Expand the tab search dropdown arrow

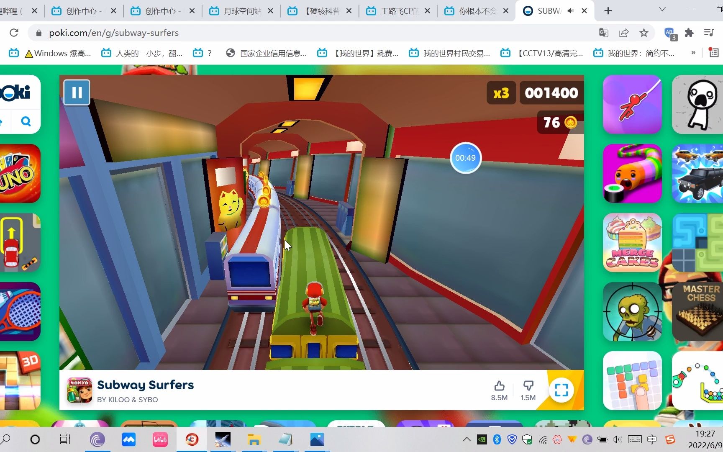[x=662, y=9]
